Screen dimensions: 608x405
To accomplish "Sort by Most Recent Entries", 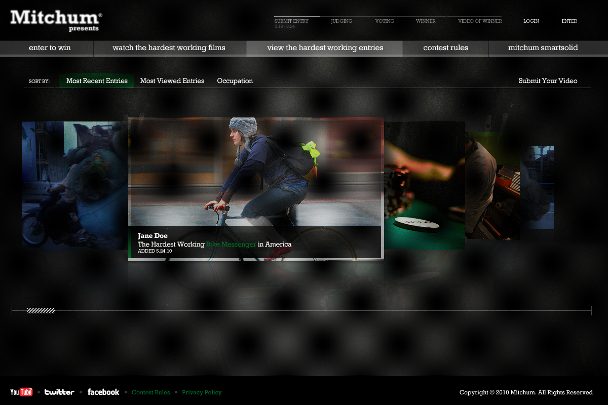I will click(97, 81).
